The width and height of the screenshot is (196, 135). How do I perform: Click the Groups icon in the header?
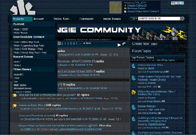125,12
